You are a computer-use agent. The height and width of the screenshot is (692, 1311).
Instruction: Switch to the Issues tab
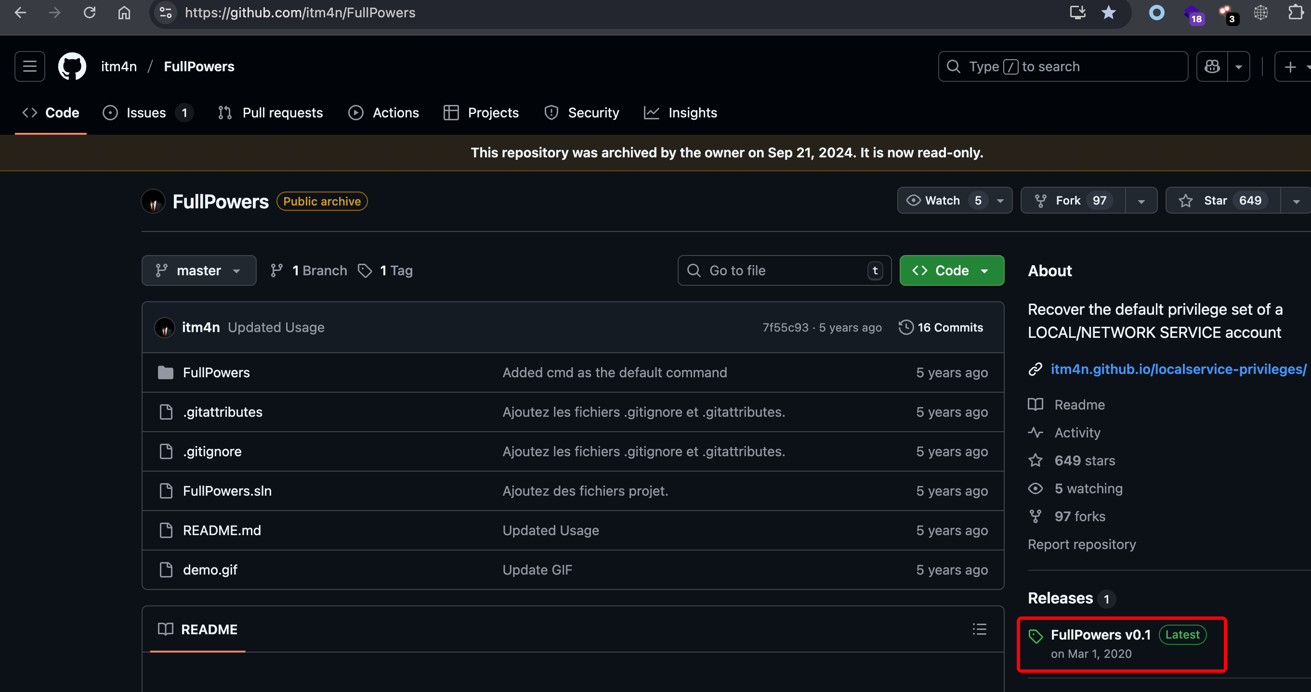[x=146, y=113]
